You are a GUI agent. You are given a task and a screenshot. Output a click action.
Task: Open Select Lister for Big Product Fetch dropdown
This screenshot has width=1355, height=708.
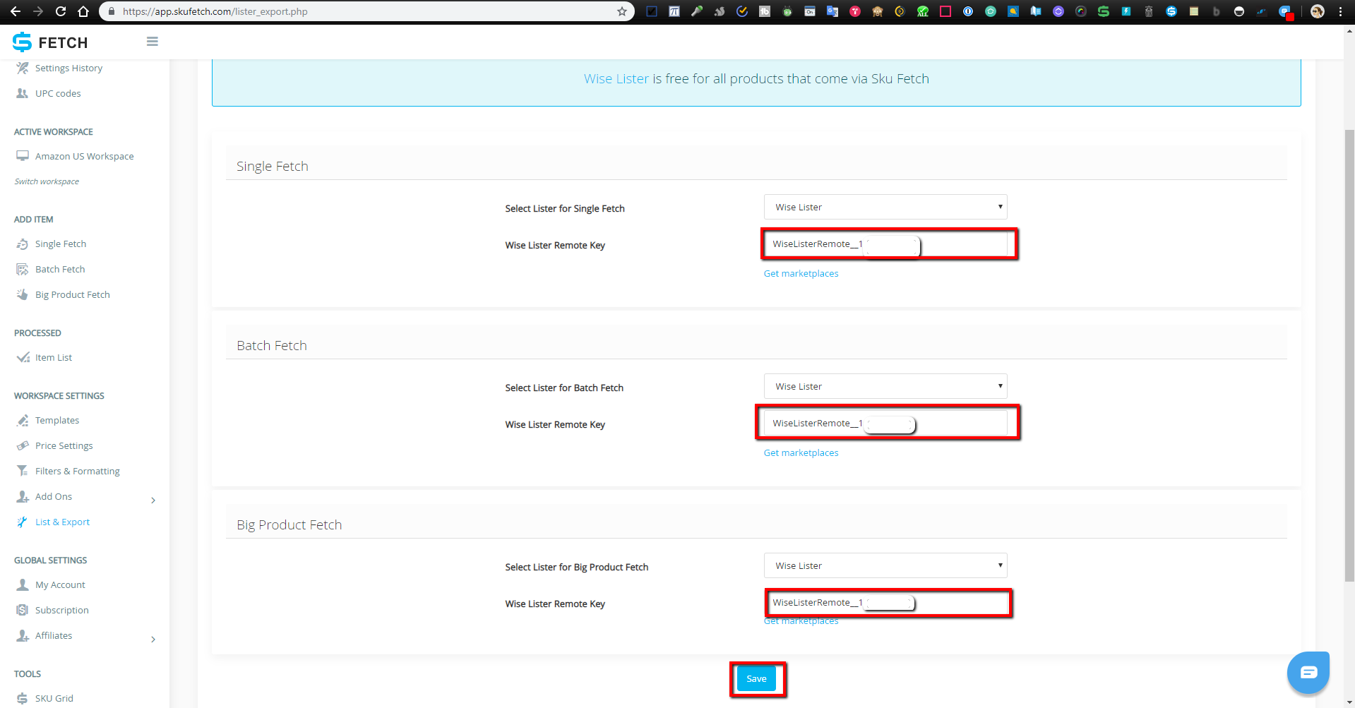(x=885, y=565)
